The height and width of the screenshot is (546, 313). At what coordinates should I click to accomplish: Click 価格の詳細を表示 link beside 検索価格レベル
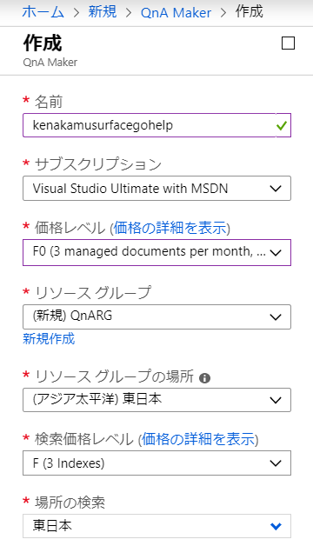pyautogui.click(x=198, y=439)
